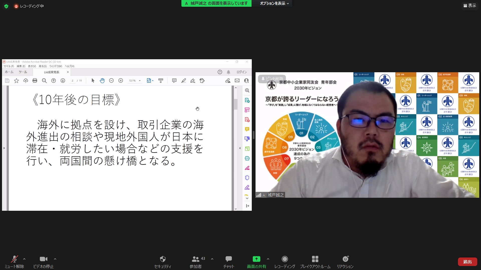Click the Fill and Sign pen in right pane
The height and width of the screenshot is (270, 481).
(247, 187)
